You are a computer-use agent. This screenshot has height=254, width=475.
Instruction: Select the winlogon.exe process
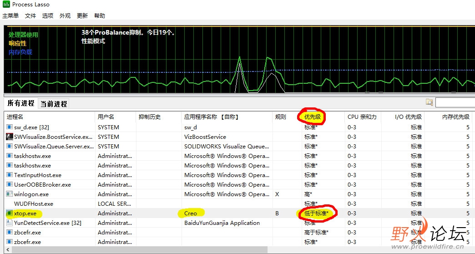31,194
